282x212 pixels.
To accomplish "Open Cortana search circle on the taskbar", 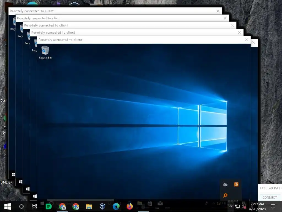I will point(21,206).
